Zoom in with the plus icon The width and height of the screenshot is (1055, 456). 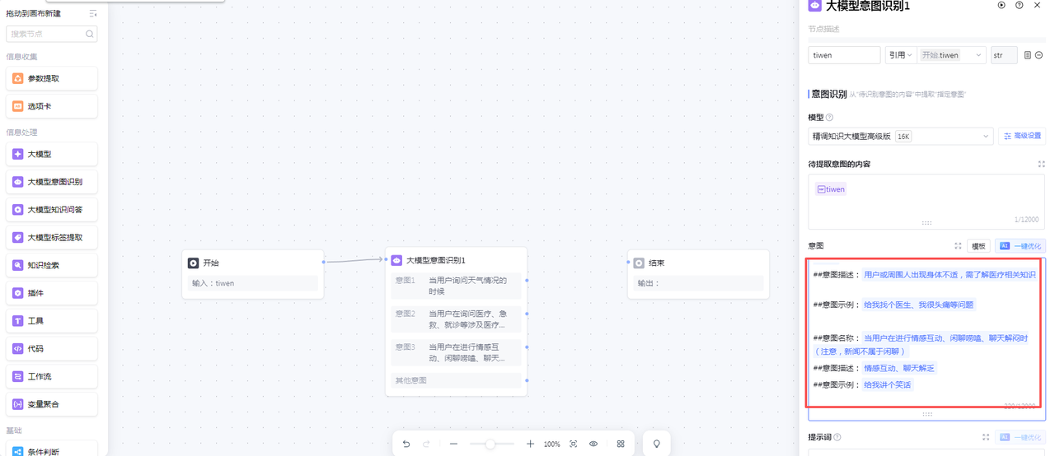(530, 444)
